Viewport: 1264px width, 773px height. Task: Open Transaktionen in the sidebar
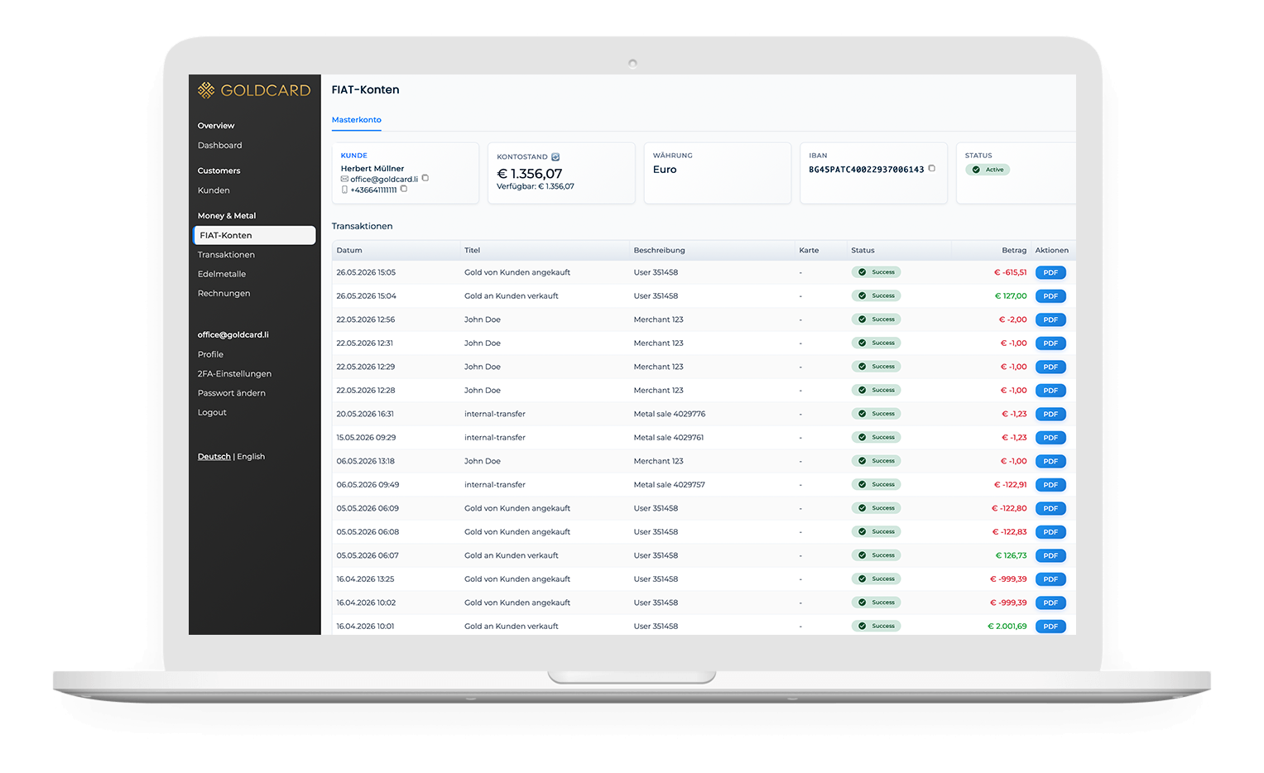pos(226,255)
